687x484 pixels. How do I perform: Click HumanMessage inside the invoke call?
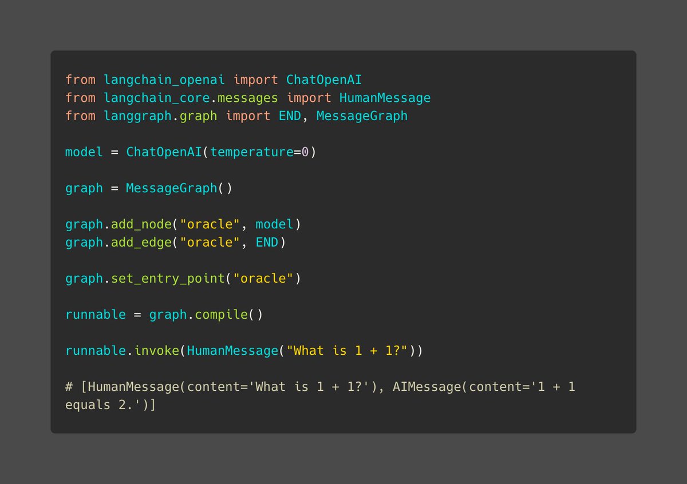pos(233,351)
